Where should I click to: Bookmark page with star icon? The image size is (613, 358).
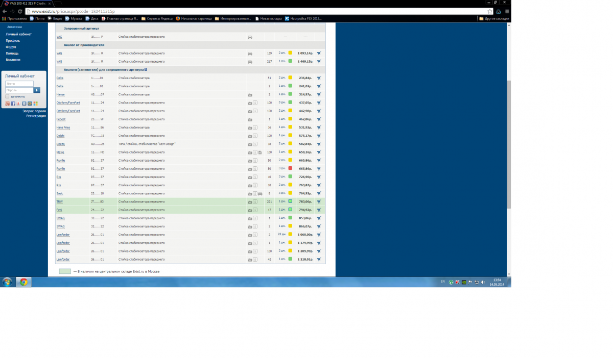pyautogui.click(x=490, y=11)
